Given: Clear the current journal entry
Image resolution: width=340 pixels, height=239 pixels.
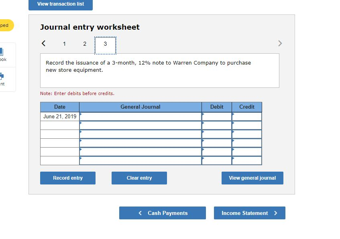Looking at the screenshot, I should (x=139, y=178).
